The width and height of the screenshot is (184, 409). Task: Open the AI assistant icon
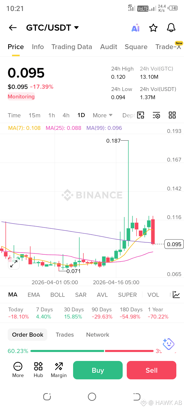pos(135,28)
